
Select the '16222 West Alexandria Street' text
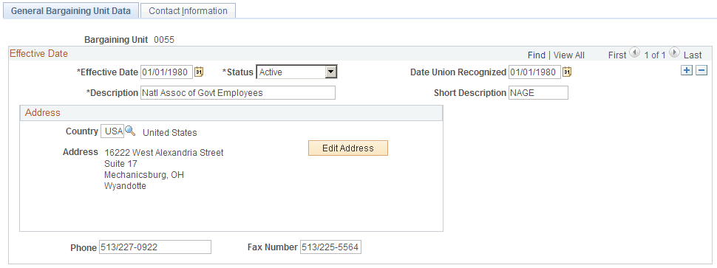163,153
